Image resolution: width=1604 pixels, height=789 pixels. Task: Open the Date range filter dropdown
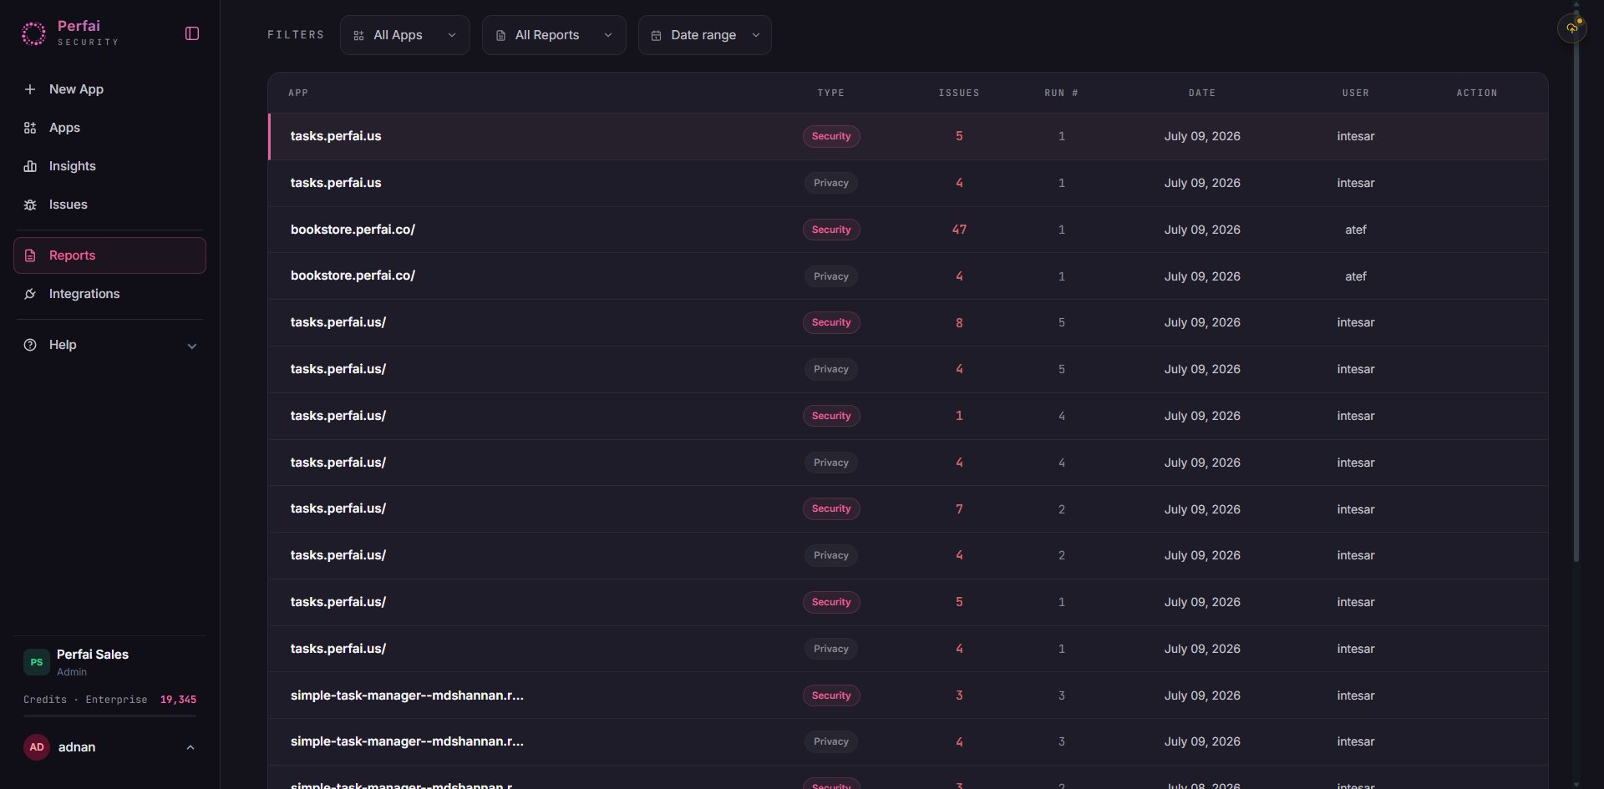pos(705,35)
